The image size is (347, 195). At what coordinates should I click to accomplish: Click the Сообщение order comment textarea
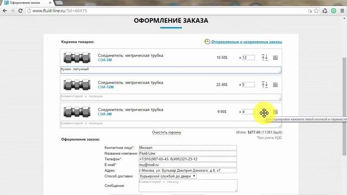[188, 185]
